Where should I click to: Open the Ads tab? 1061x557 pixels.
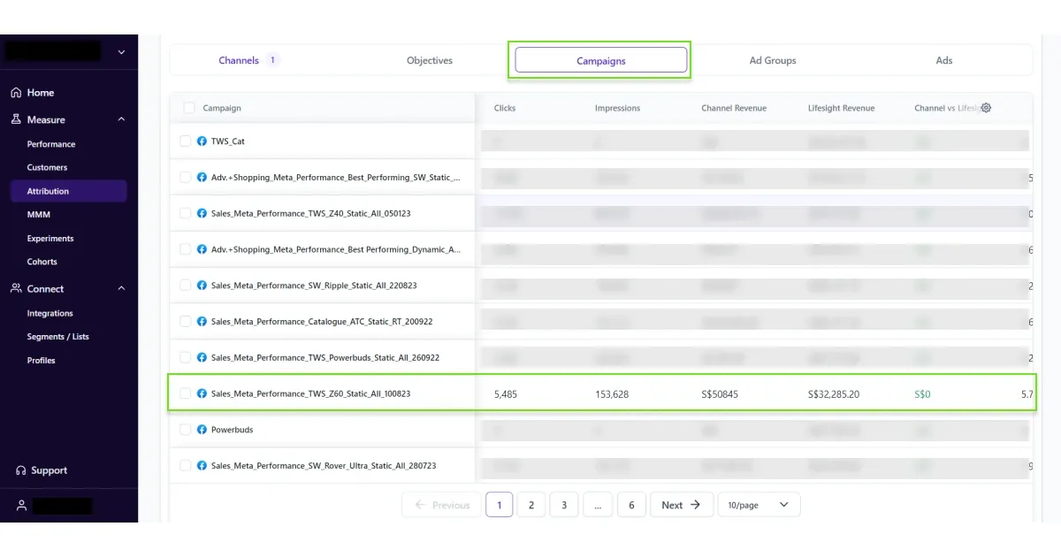coord(944,60)
